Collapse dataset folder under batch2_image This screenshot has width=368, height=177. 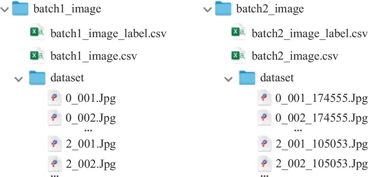pos(228,79)
